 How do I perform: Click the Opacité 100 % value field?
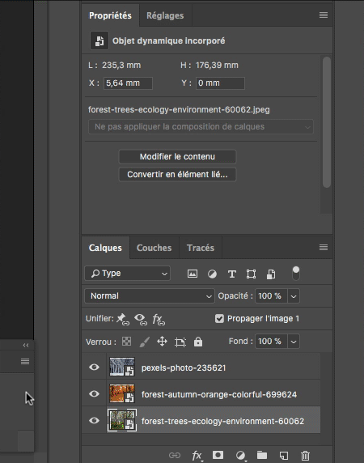pyautogui.click(x=271, y=296)
